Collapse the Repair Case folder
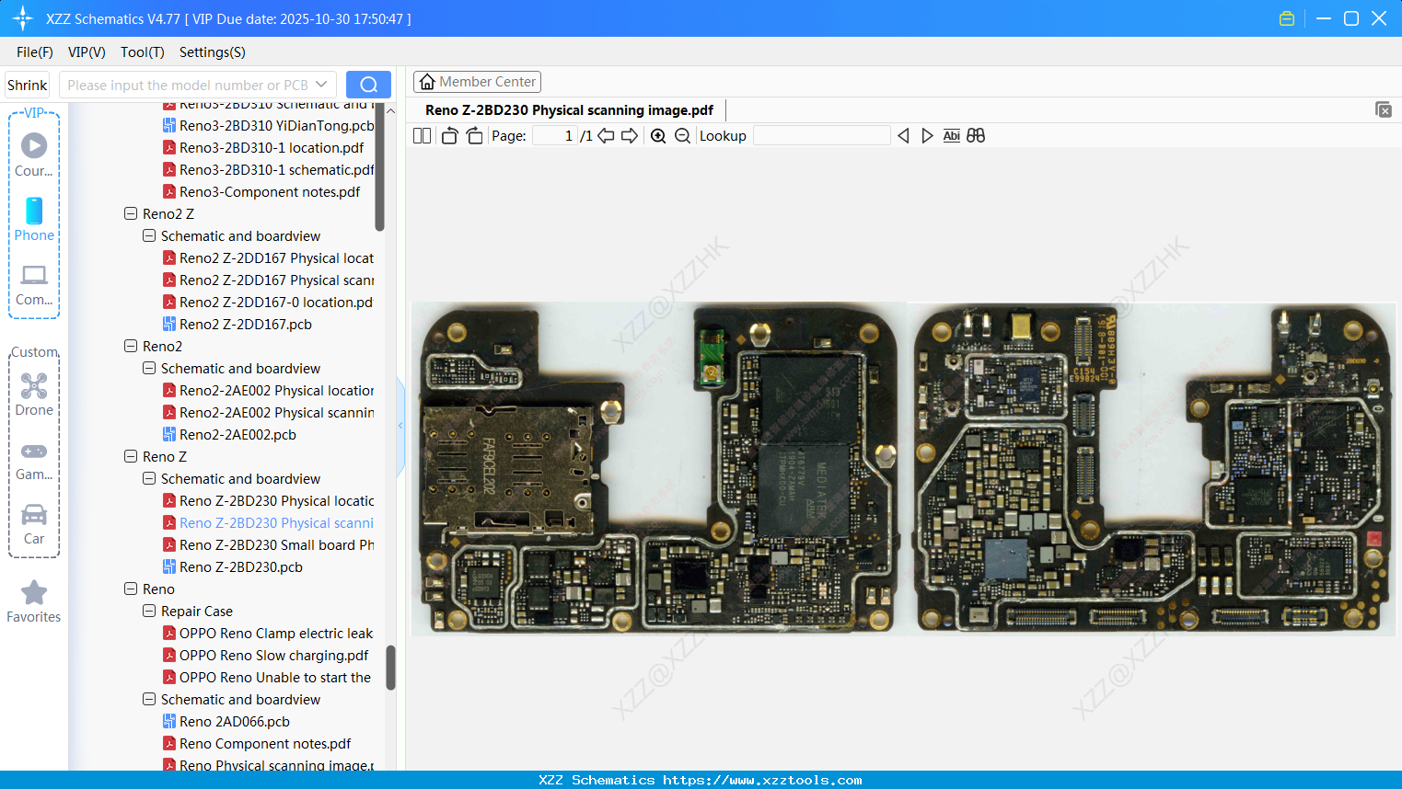 pos(149,611)
